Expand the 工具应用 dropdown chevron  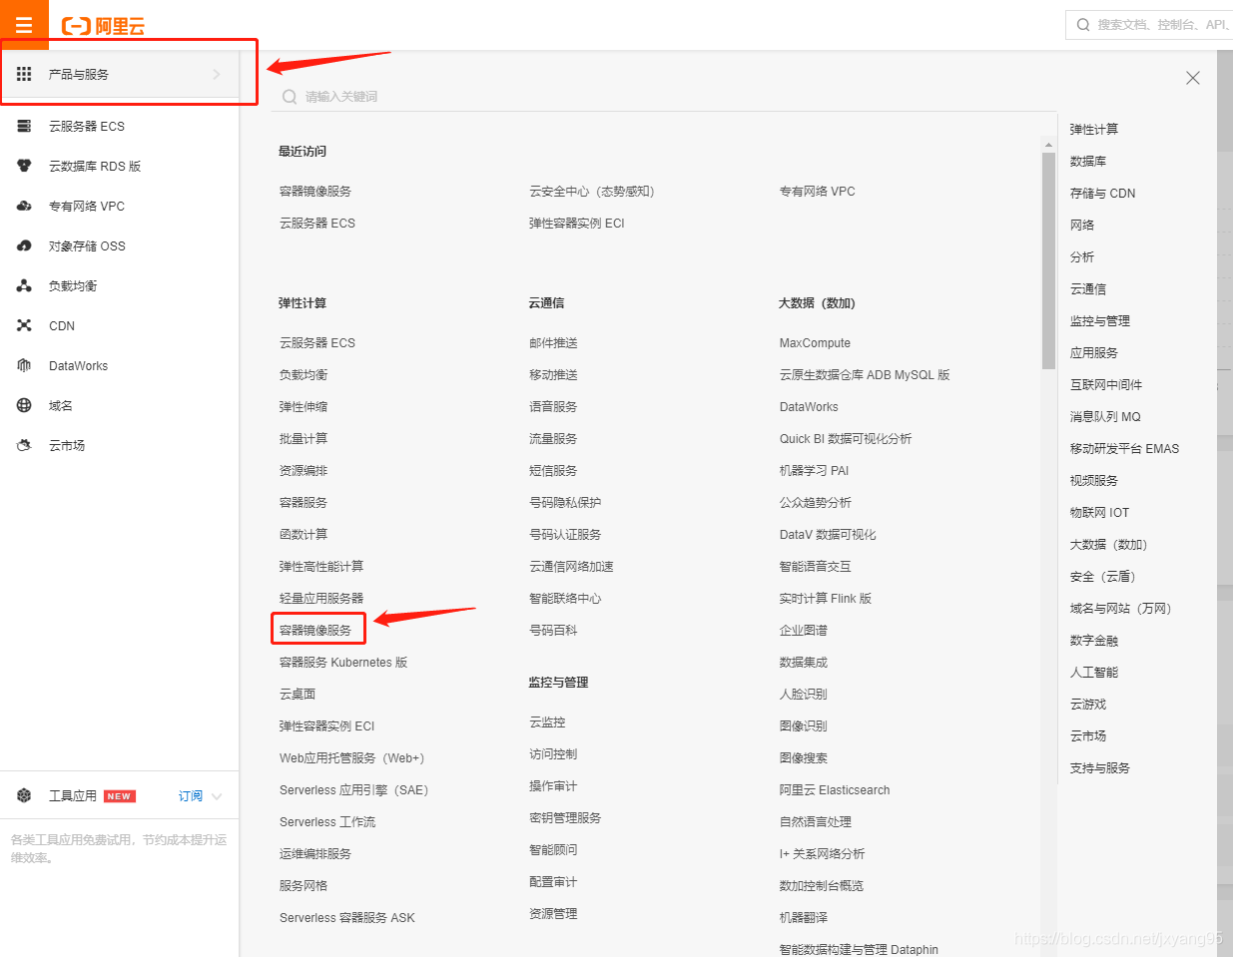217,796
